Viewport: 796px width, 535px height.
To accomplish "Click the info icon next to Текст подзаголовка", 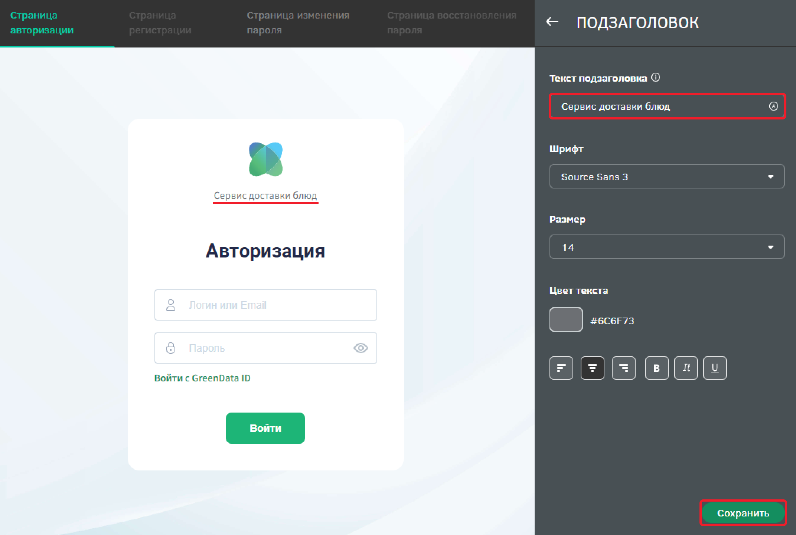I will point(656,78).
